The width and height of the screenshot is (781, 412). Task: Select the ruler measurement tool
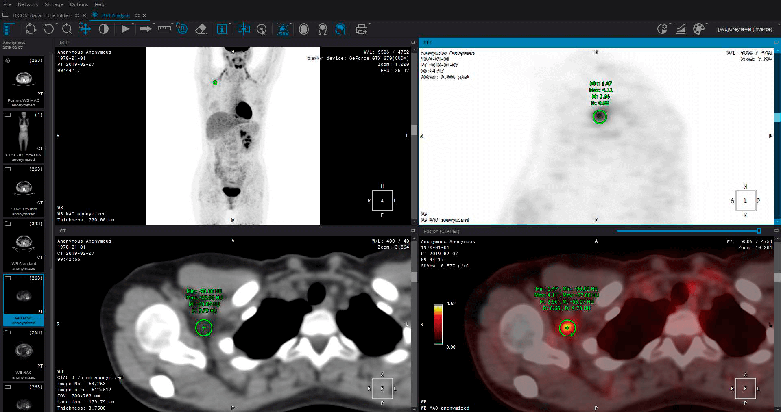pos(164,29)
